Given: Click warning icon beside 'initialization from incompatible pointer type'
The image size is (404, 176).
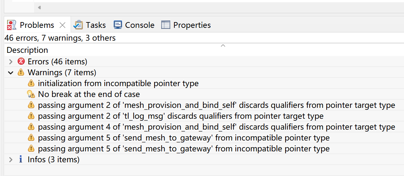Looking at the screenshot, I should click(31, 83).
